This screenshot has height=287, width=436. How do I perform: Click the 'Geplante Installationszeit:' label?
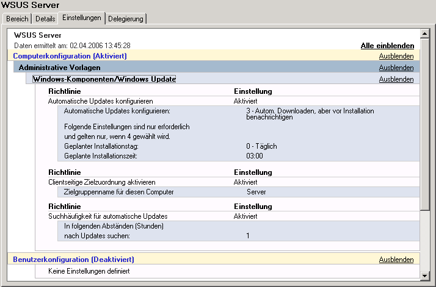click(x=101, y=156)
